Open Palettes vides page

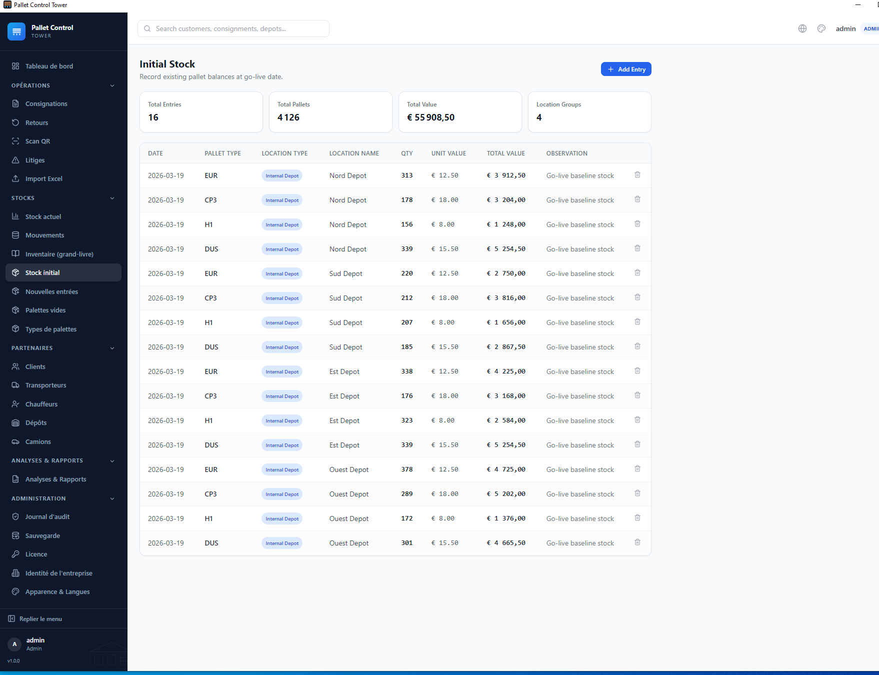pos(63,310)
